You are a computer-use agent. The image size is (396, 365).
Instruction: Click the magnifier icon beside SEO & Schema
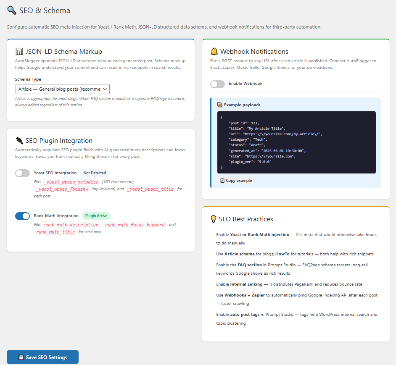click(12, 11)
